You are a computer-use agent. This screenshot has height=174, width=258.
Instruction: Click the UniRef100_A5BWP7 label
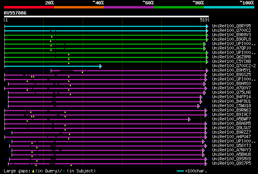tap(231, 119)
